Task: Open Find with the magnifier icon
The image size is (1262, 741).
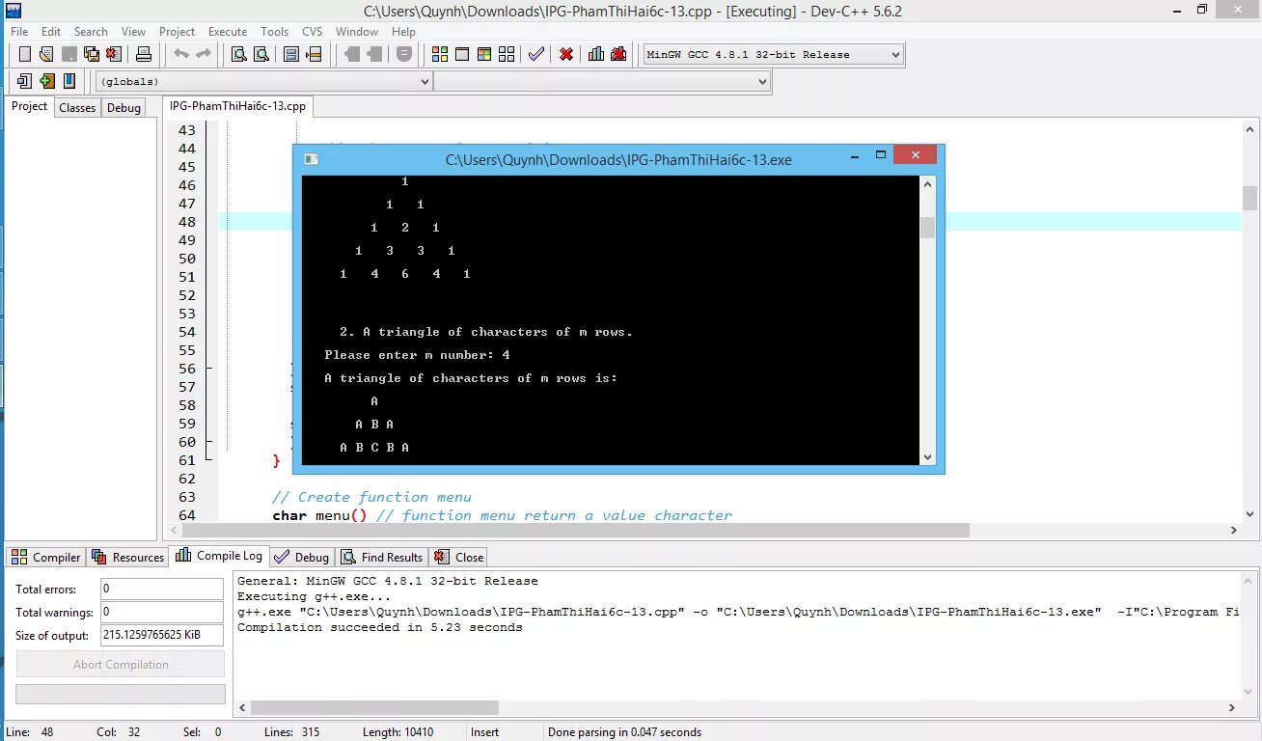Action: [x=238, y=54]
